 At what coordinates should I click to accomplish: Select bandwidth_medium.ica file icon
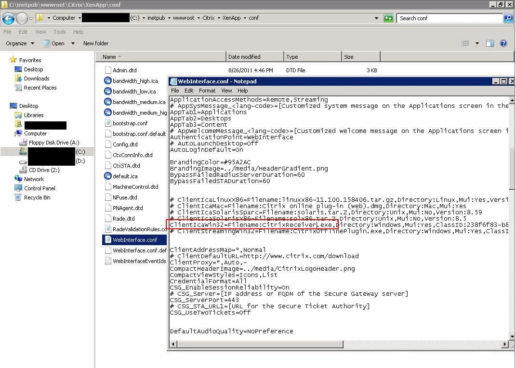click(107, 102)
